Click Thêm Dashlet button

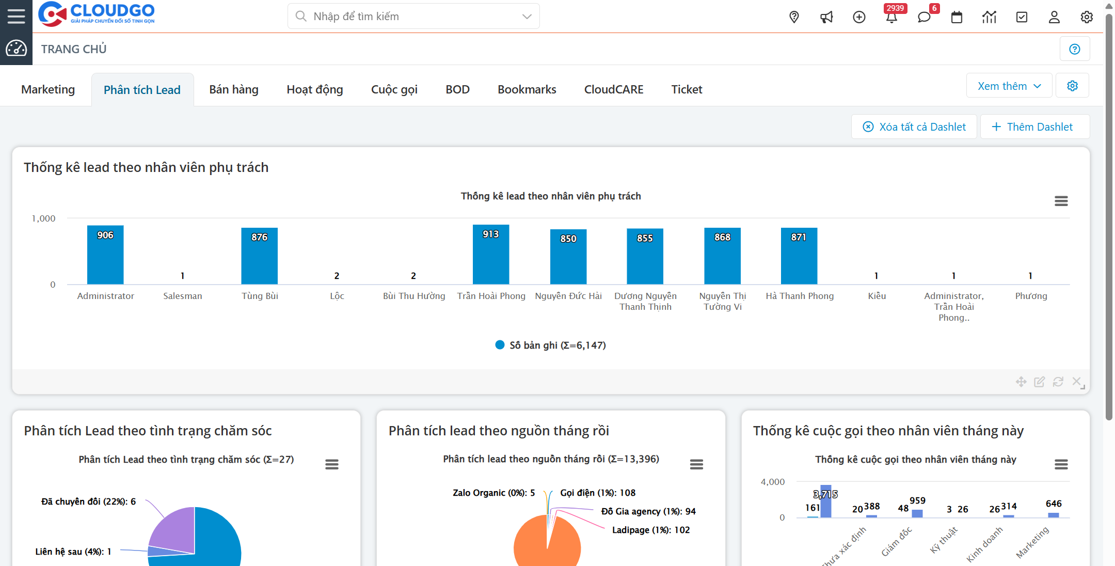click(x=1034, y=127)
